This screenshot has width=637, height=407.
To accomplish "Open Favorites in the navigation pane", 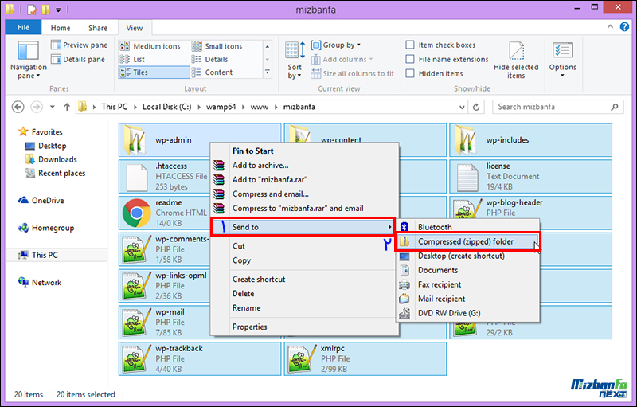I will [x=41, y=132].
